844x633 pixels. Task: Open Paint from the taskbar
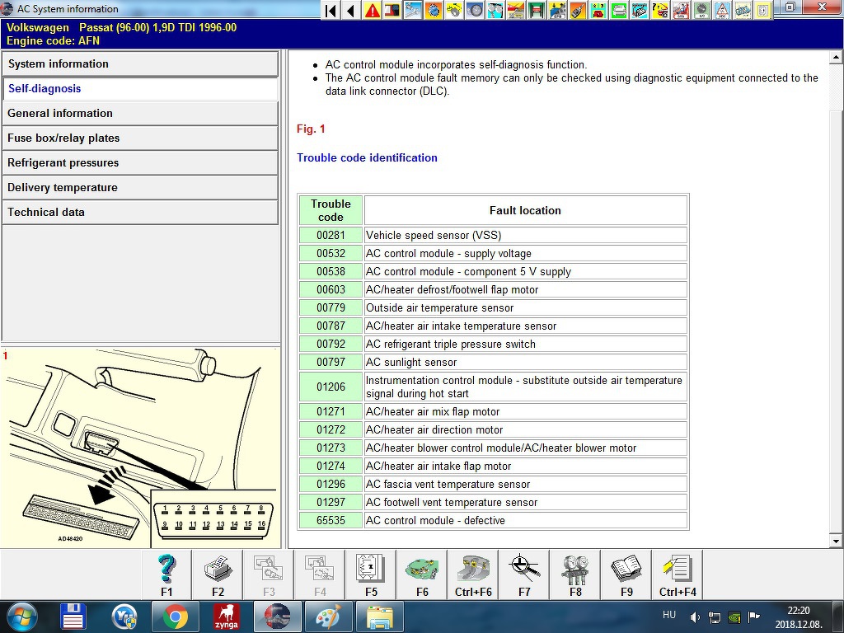tap(328, 617)
